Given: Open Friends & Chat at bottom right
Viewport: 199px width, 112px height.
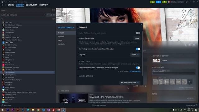Looking at the screenshot, I should [x=192, y=105].
